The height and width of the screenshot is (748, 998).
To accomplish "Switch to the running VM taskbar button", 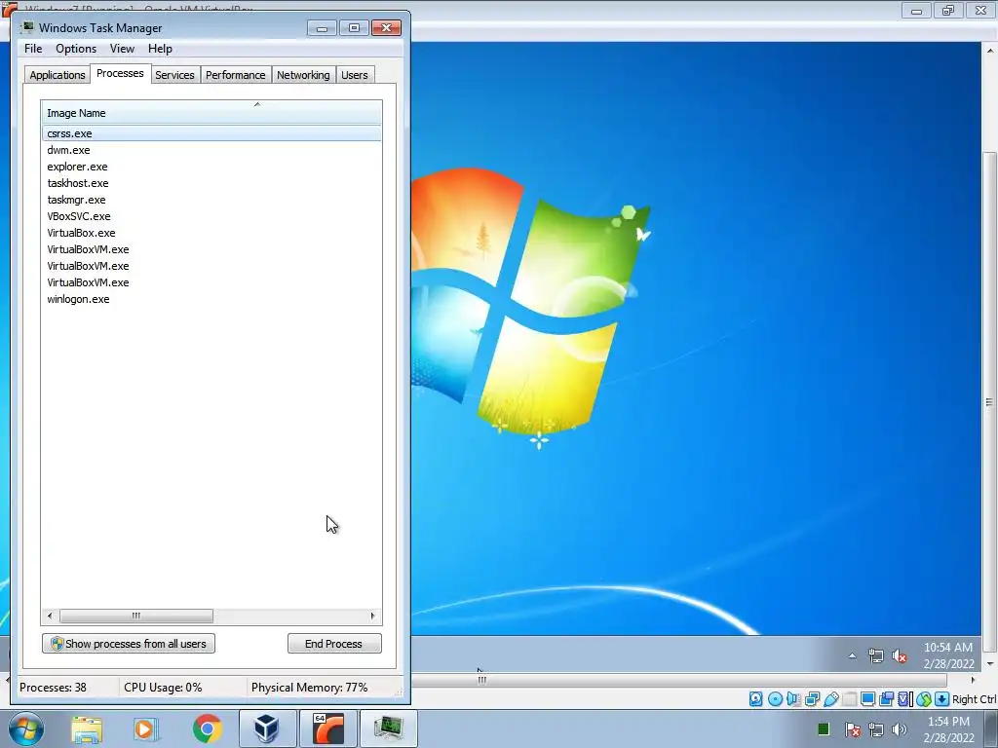I will point(327,729).
